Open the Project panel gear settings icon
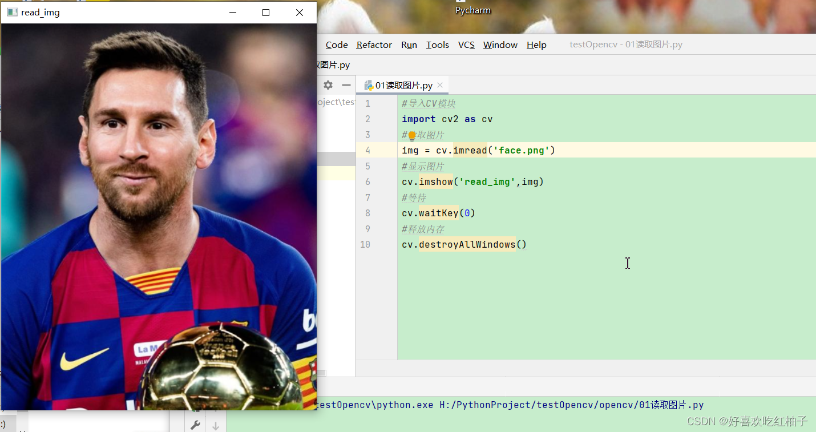 click(x=328, y=85)
